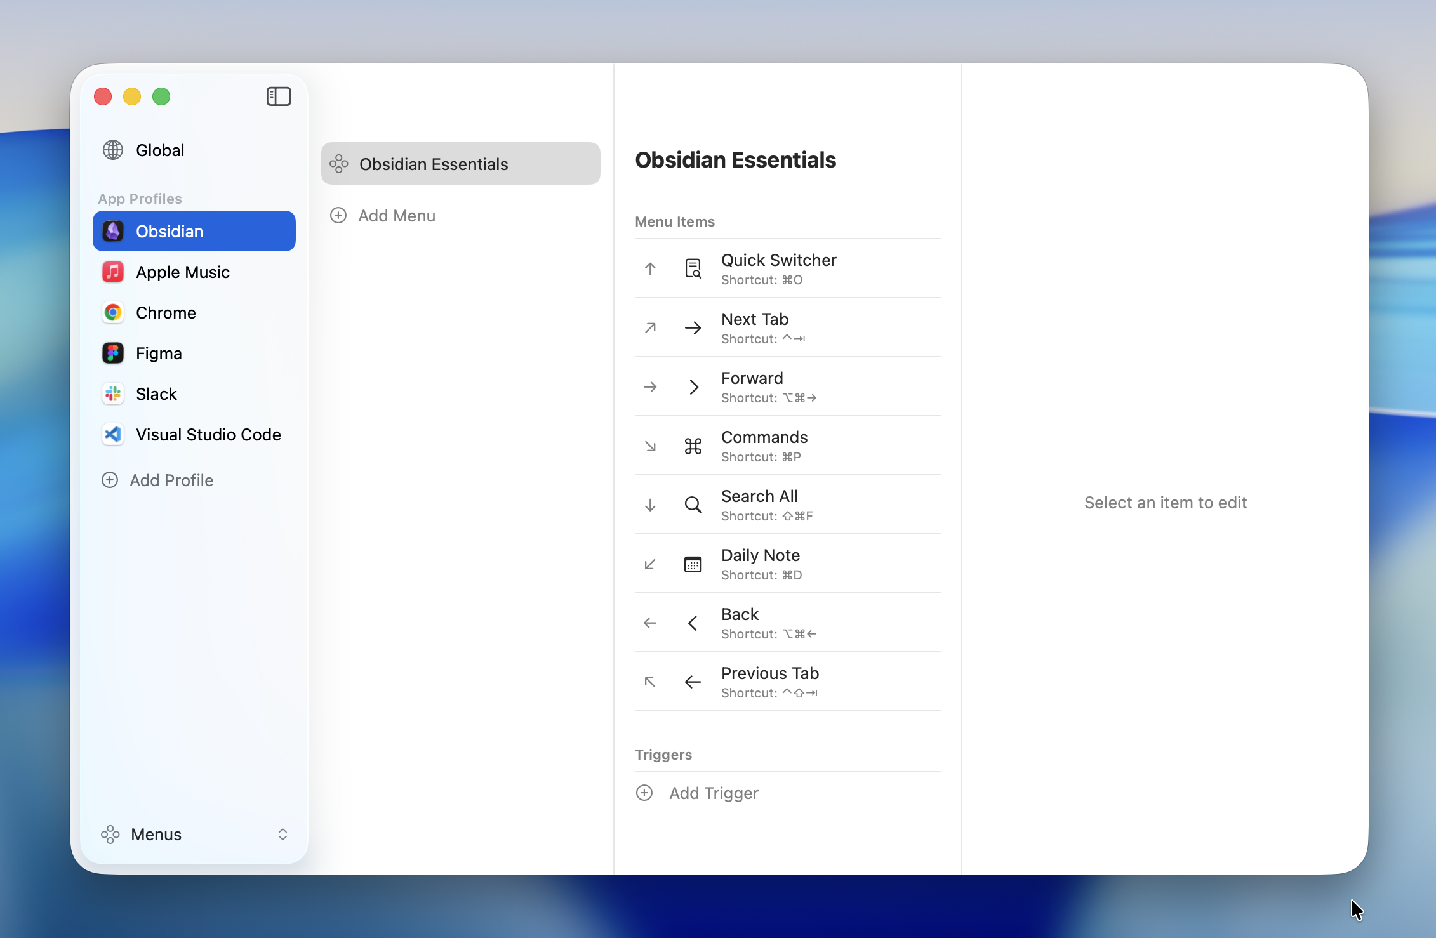
Task: Select the Slack profile icon
Action: (112, 393)
